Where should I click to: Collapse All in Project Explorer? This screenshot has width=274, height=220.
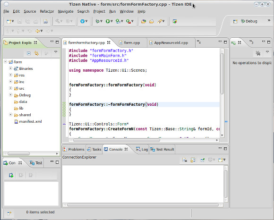[29, 53]
